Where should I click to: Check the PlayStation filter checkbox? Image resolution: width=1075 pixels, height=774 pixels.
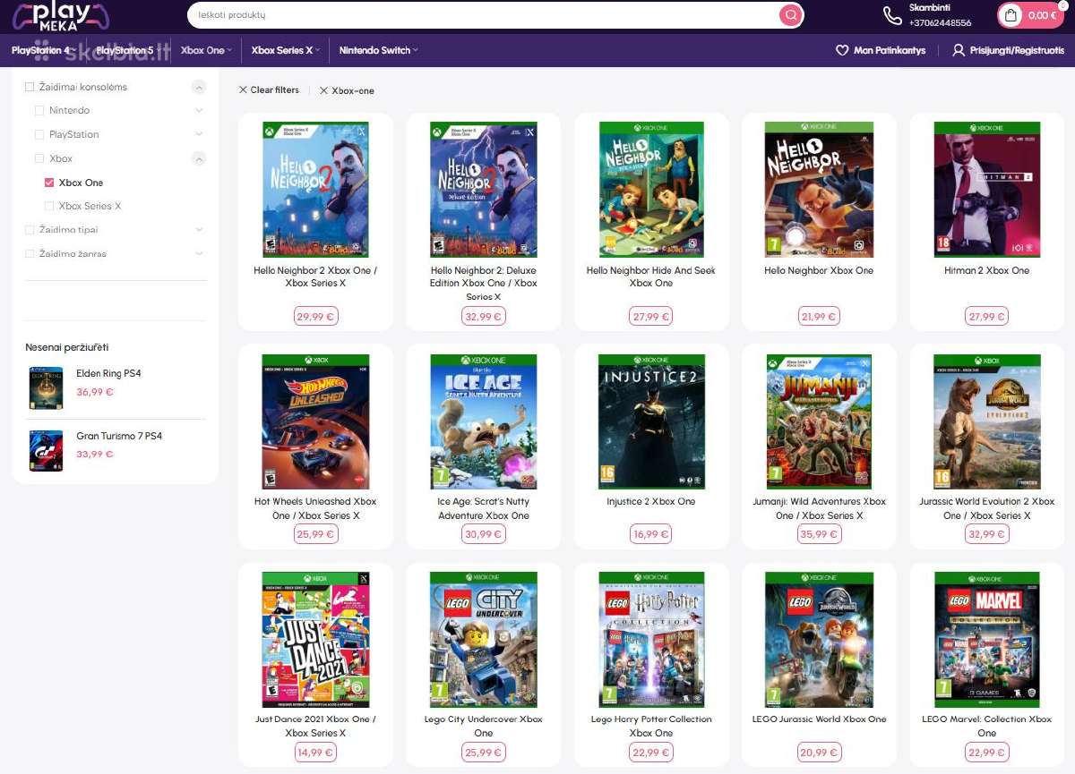pos(39,134)
